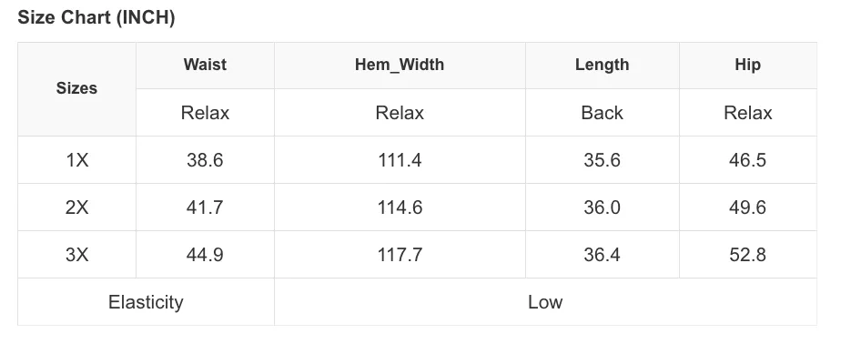Click the Relax sub-header under Waist
Image resolution: width=841 pixels, height=344 pixels.
pyautogui.click(x=205, y=113)
